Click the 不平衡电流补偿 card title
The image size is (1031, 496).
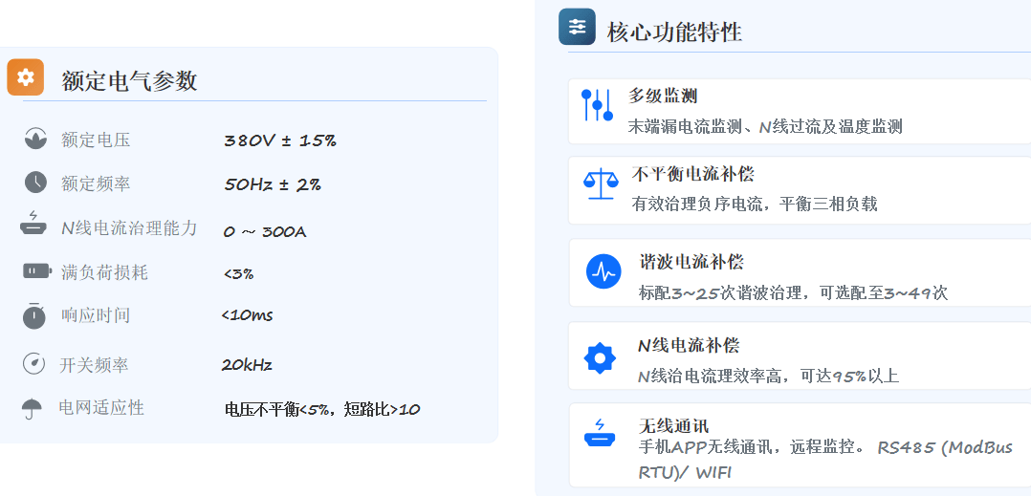[693, 174]
